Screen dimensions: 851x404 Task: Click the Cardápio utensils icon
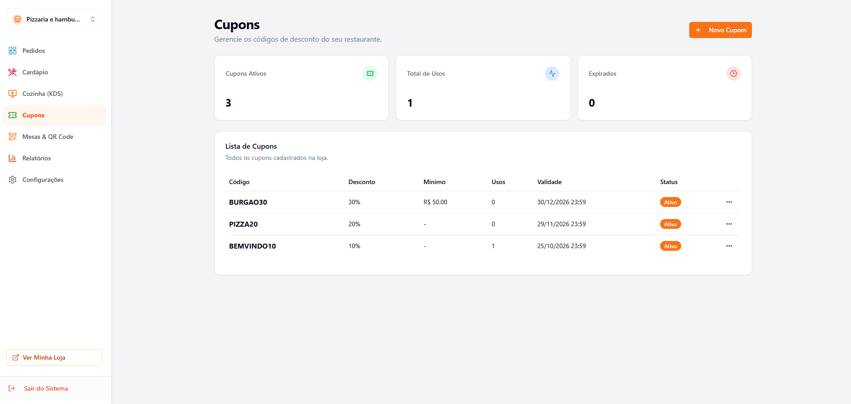coord(13,72)
